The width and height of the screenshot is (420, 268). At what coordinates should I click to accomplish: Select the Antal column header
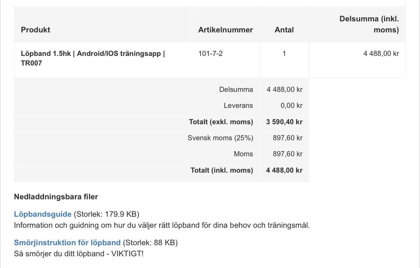[284, 30]
